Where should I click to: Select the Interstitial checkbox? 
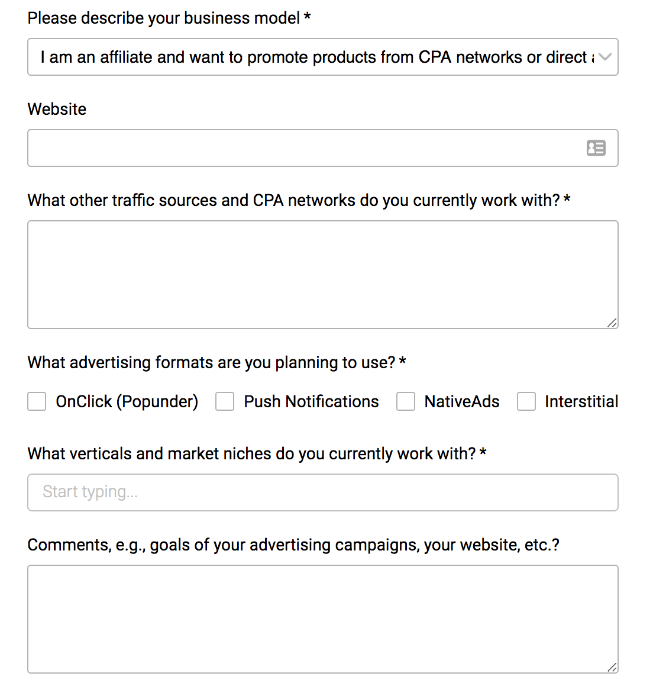[x=526, y=401]
